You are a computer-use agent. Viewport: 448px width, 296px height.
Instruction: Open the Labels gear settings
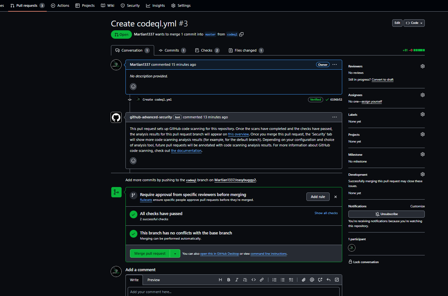[x=423, y=114]
